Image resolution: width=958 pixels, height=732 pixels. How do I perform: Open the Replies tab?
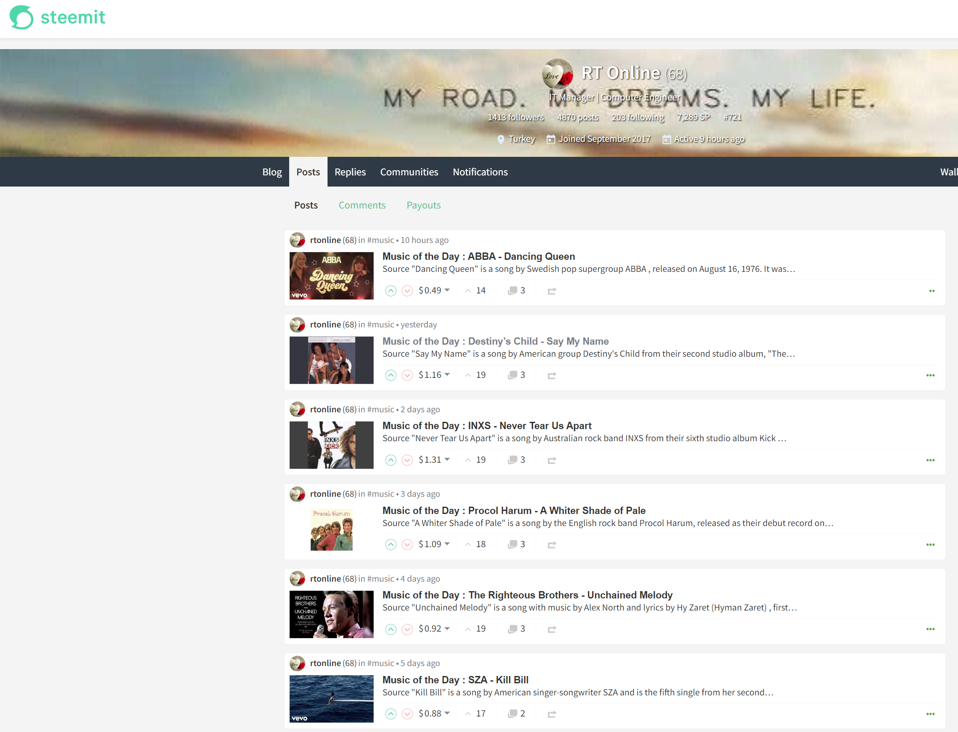(350, 172)
